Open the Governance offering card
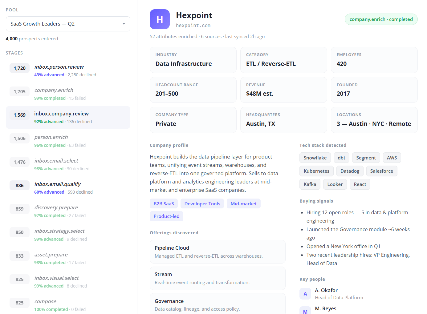 218,304
